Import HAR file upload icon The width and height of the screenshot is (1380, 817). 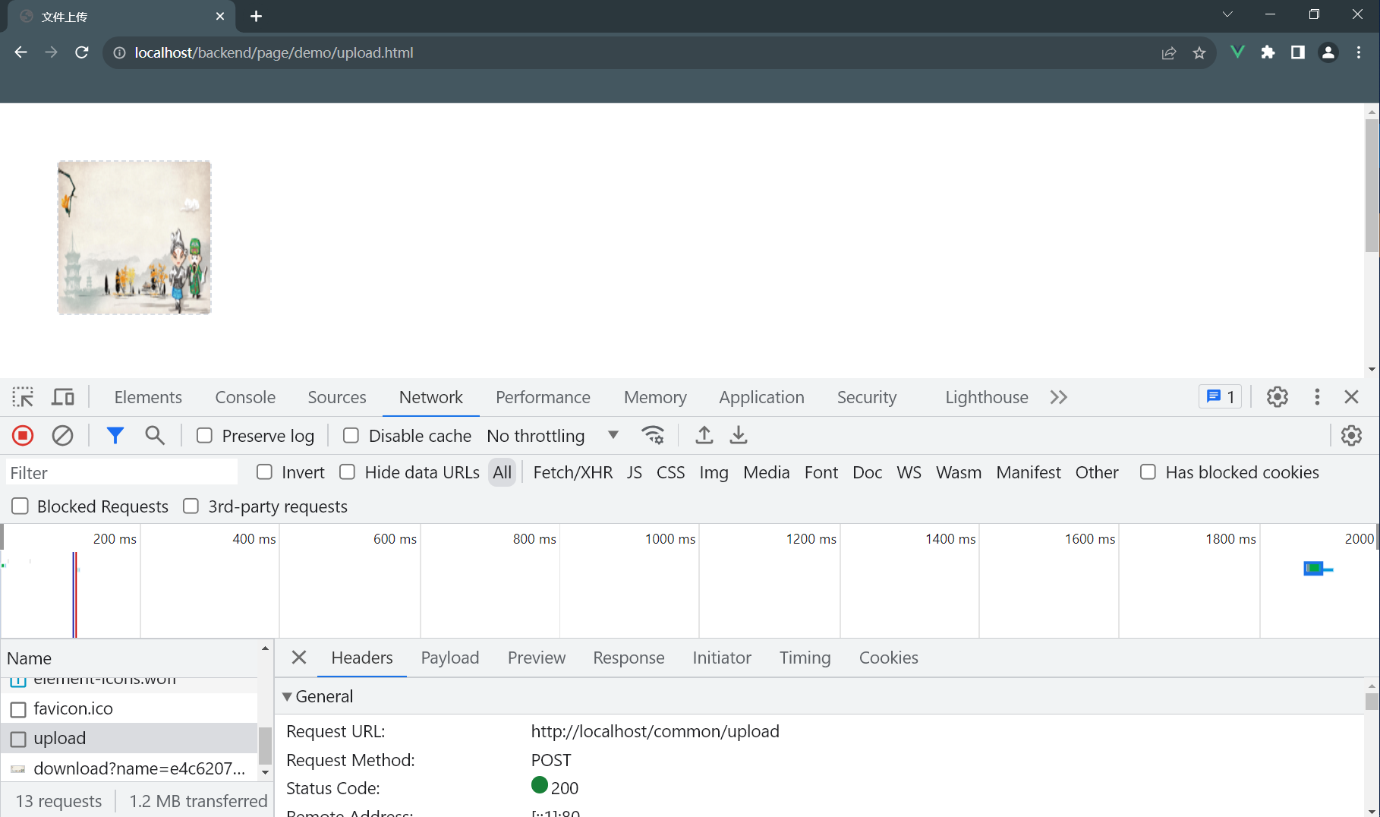(x=704, y=435)
